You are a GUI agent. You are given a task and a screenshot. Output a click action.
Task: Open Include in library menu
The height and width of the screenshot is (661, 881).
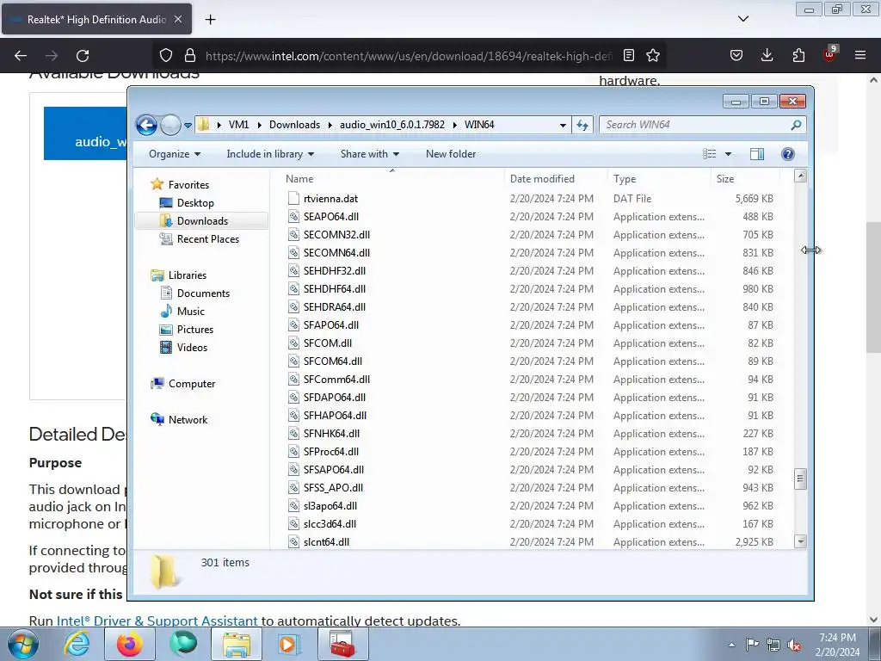[270, 154]
